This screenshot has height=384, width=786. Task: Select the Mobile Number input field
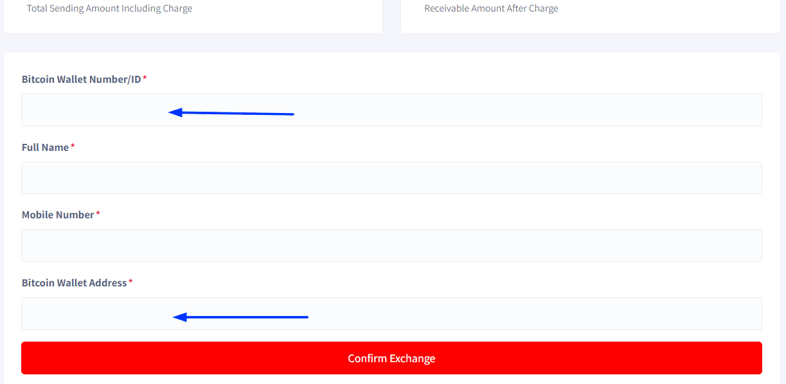(391, 245)
